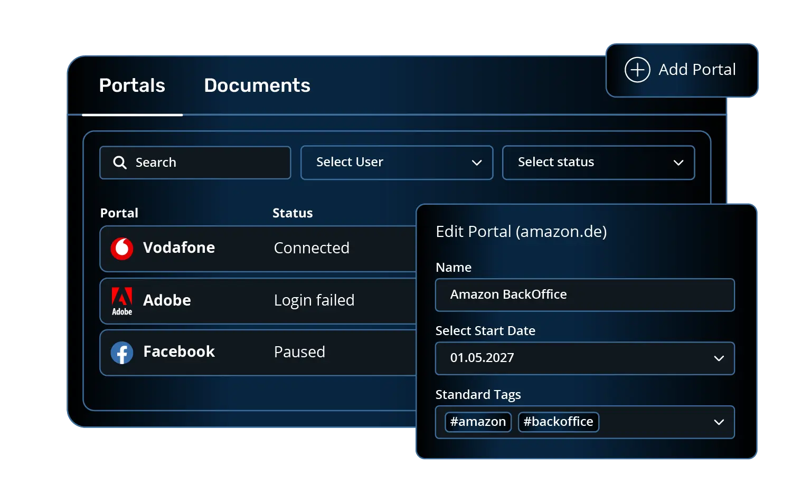This screenshot has width=792, height=504.
Task: Click the Status column header
Action: pyautogui.click(x=293, y=213)
